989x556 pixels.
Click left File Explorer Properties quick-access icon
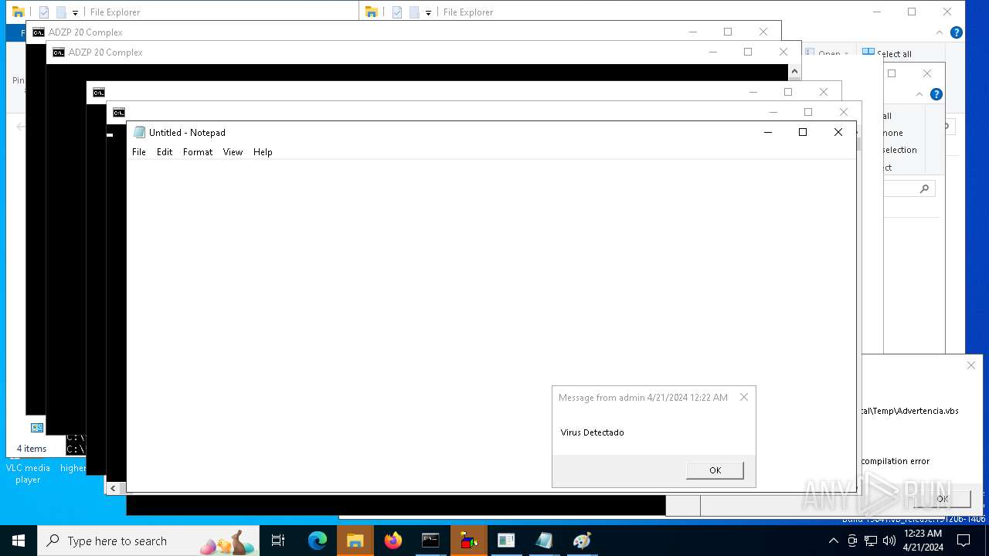point(44,12)
